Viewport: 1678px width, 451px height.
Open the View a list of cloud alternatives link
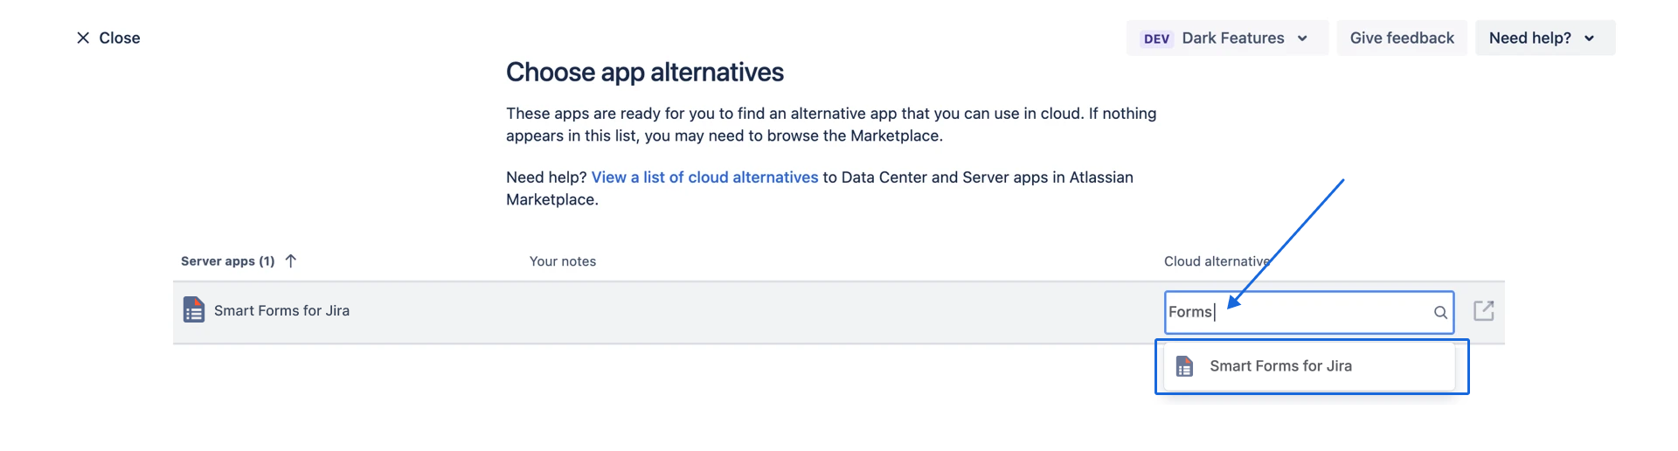click(x=704, y=177)
